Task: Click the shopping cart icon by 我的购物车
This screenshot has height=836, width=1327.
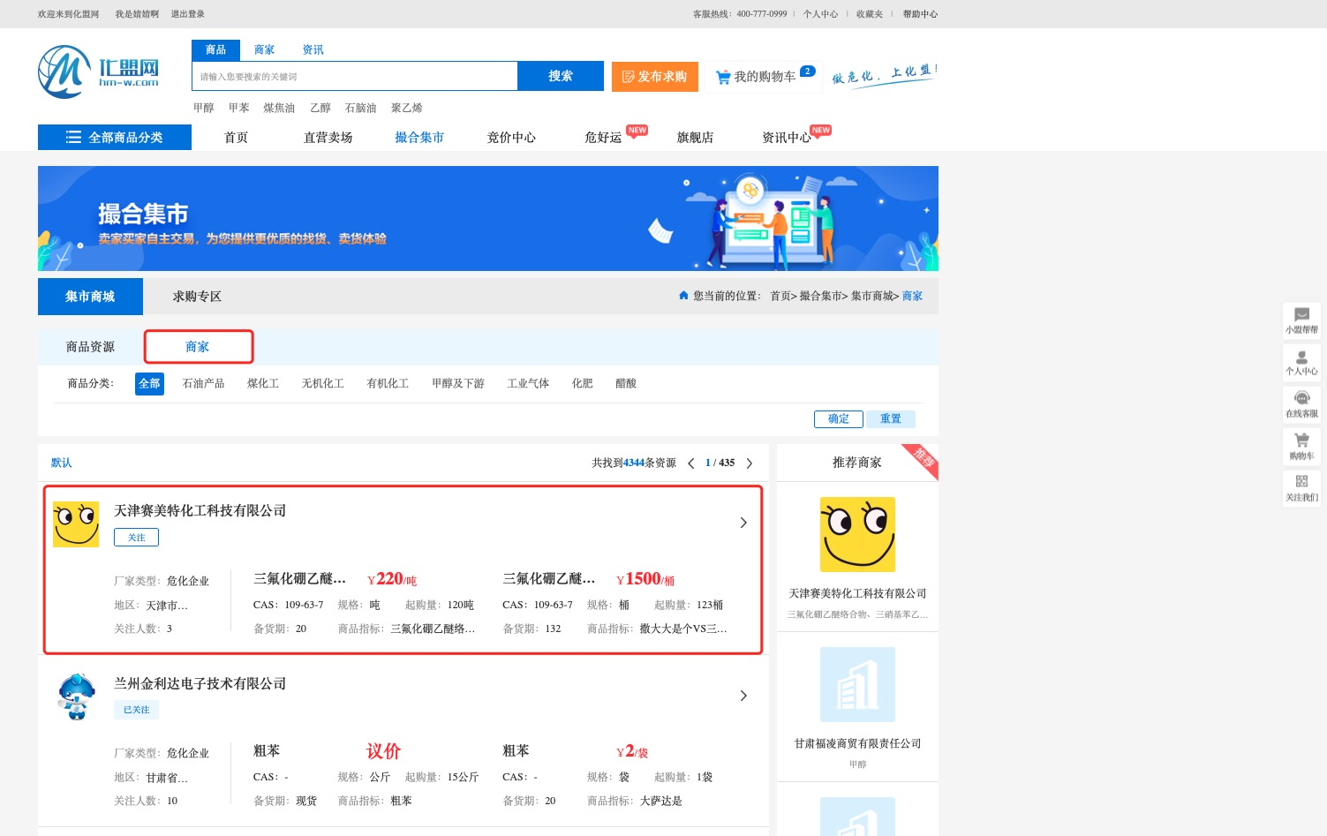Action: pos(723,77)
